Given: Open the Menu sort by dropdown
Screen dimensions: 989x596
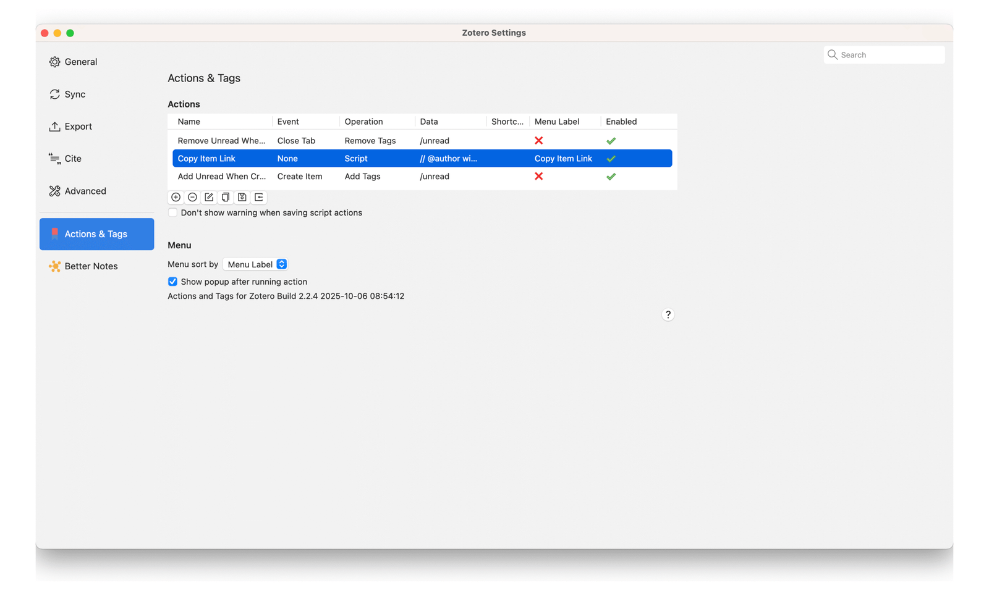Looking at the screenshot, I should point(255,264).
